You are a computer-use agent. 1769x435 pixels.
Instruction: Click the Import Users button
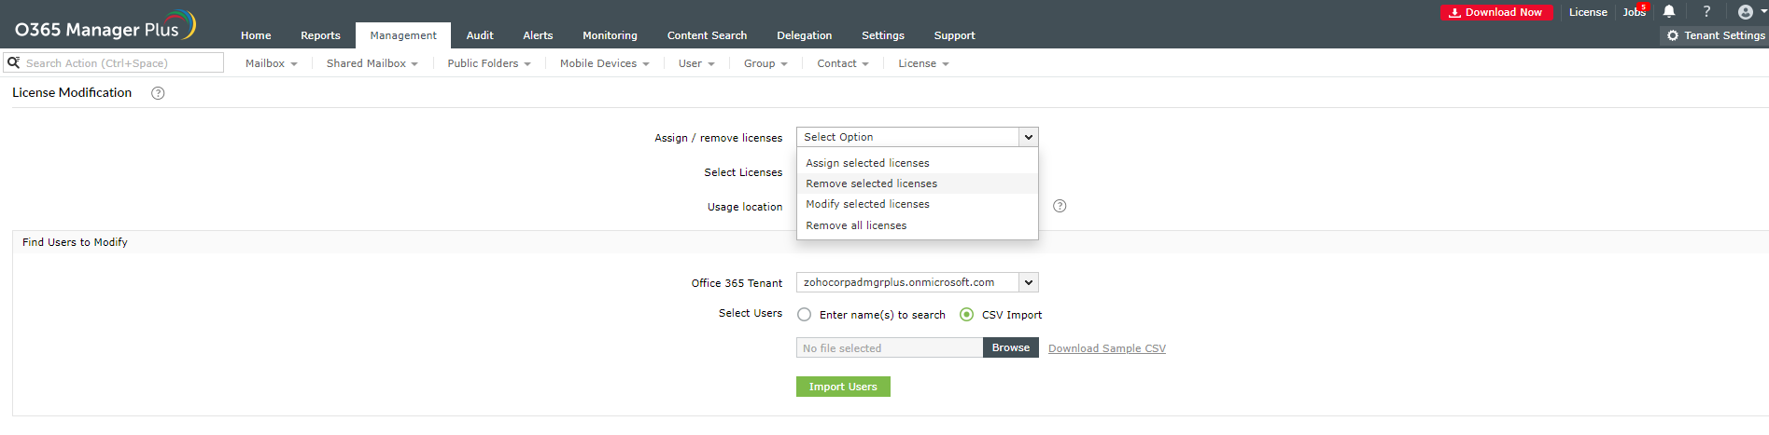843,387
